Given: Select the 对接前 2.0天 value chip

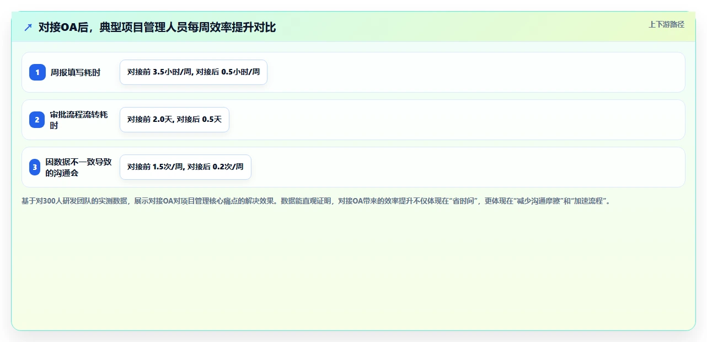Looking at the screenshot, I should [x=174, y=120].
